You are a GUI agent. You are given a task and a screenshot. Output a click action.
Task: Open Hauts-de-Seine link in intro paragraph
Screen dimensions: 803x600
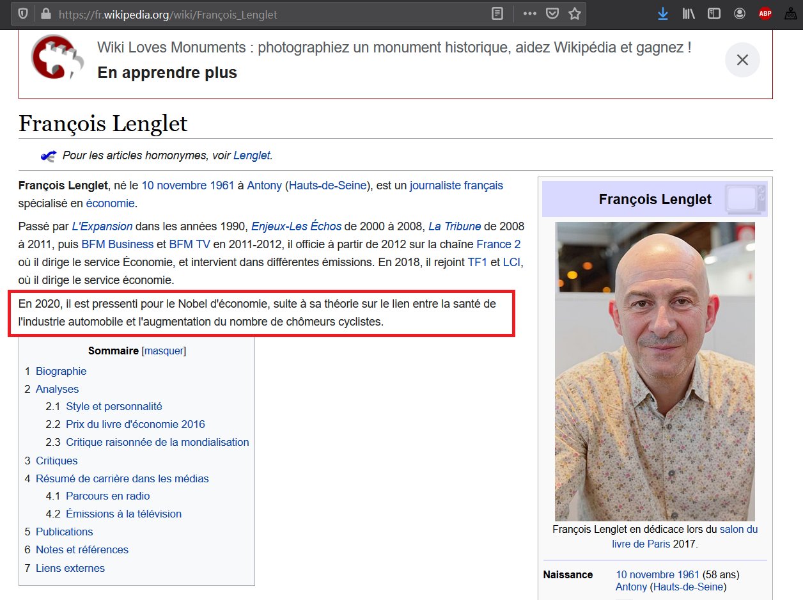[328, 186]
